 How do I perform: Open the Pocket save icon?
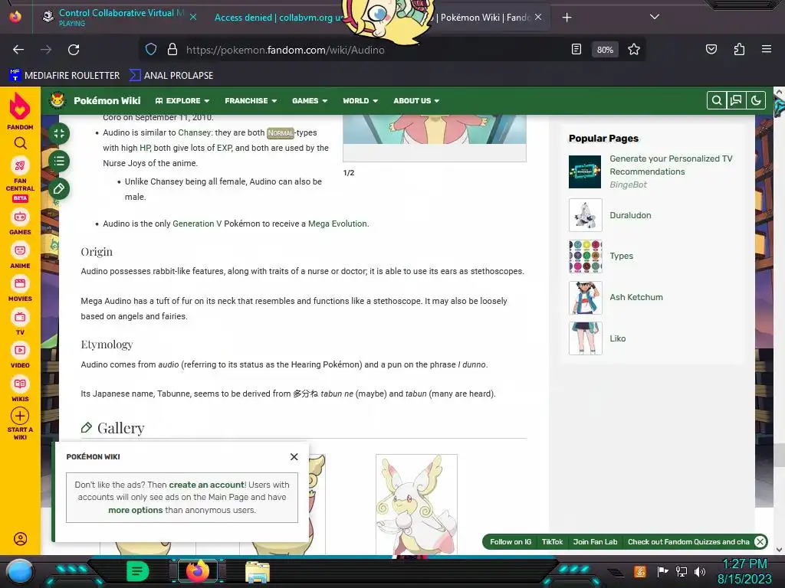pos(711,49)
